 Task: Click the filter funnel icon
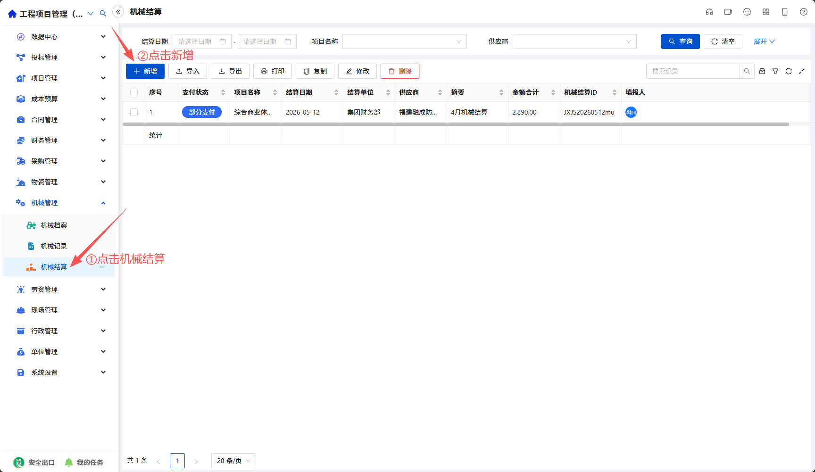click(775, 71)
